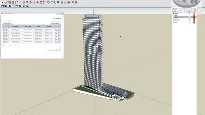Viewport: 205px width, 115px height.
Task: Click minus button on Glass Level 1 row
Action: click(x=6, y=42)
